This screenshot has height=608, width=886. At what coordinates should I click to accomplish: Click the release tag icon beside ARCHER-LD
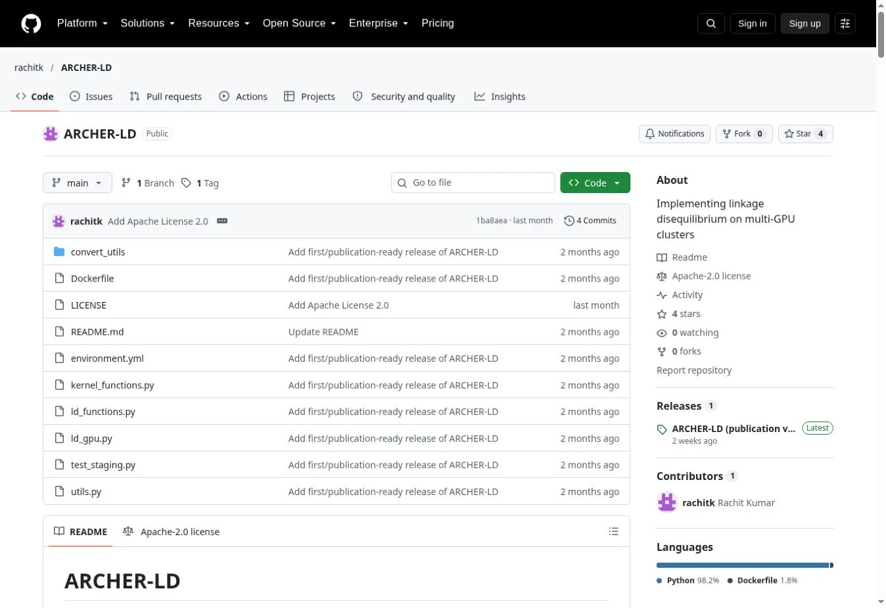pyautogui.click(x=662, y=429)
